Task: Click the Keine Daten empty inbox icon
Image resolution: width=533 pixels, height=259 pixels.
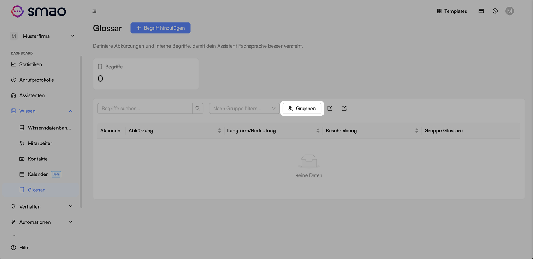Action: coord(309,161)
